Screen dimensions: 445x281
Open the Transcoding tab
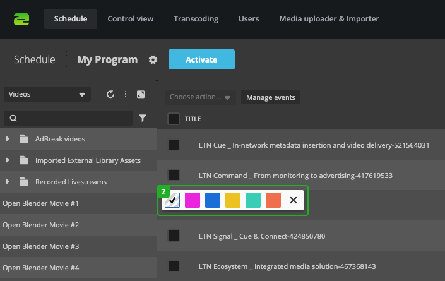[196, 19]
